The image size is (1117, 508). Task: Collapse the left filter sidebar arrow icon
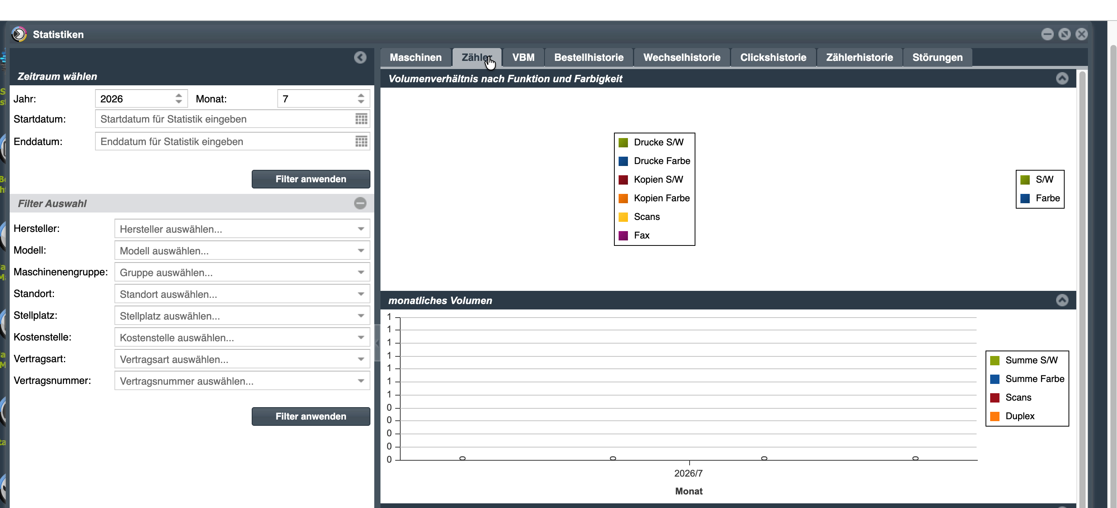(x=360, y=58)
